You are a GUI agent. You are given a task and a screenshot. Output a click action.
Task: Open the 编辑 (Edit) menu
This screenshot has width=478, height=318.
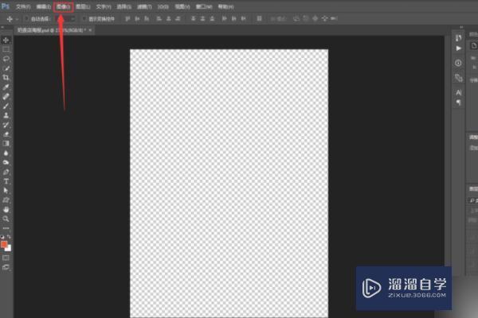[x=43, y=6]
